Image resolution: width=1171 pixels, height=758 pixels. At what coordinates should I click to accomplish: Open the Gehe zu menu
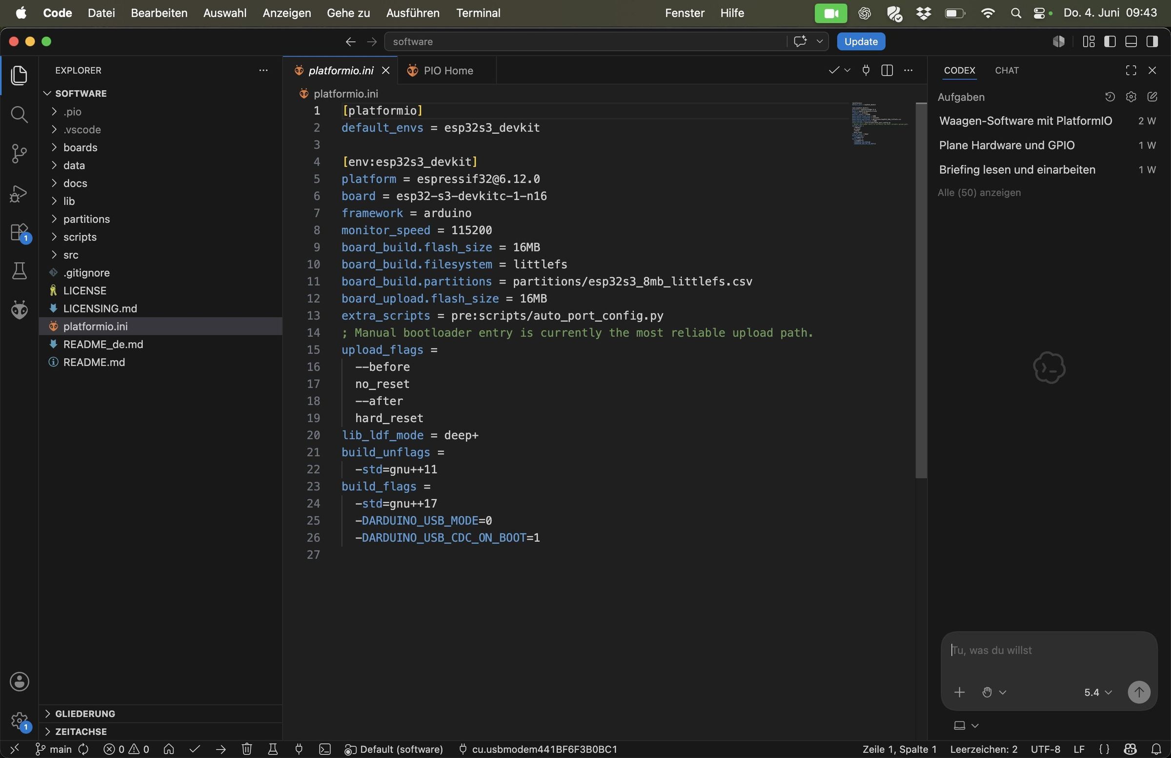(x=348, y=13)
